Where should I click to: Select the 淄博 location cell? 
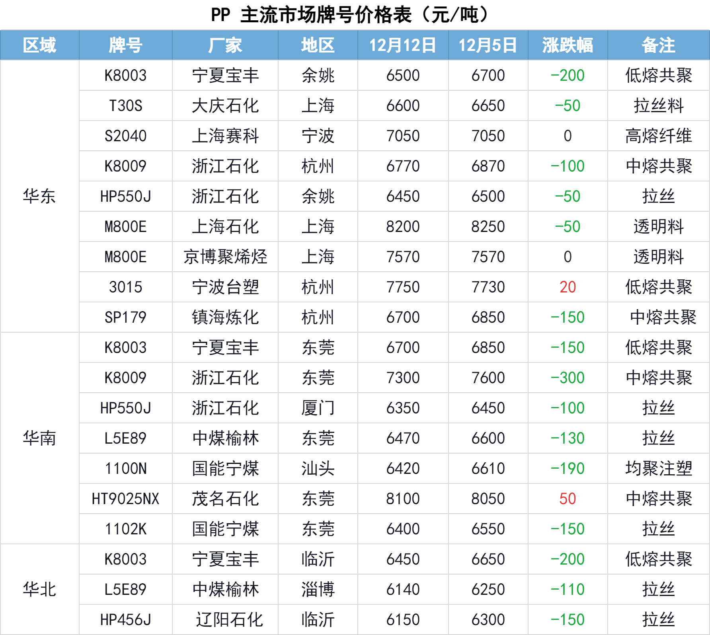pyautogui.click(x=318, y=589)
